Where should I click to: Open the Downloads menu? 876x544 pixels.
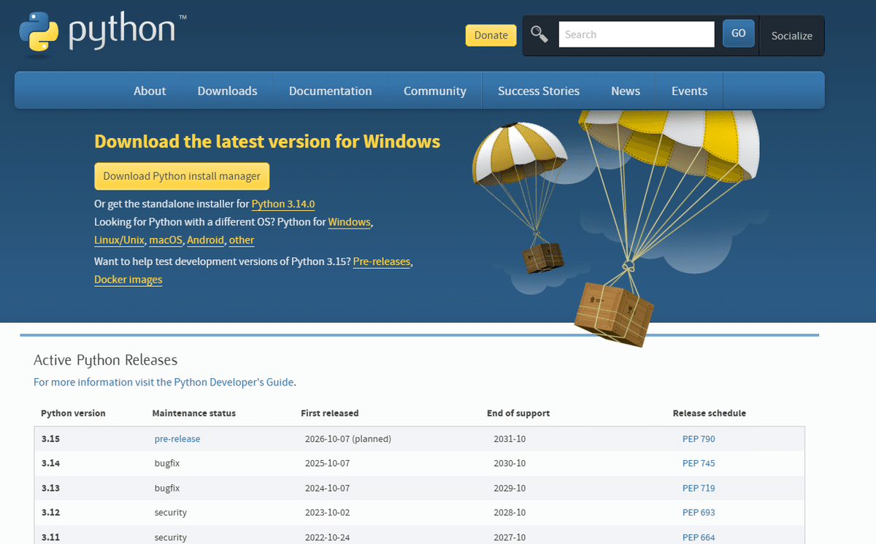click(x=227, y=91)
